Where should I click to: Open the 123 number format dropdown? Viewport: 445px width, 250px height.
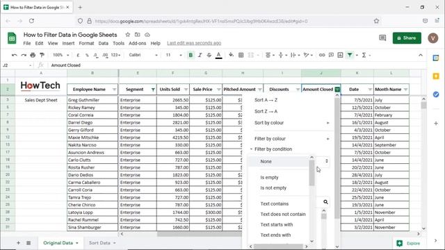click(115, 55)
